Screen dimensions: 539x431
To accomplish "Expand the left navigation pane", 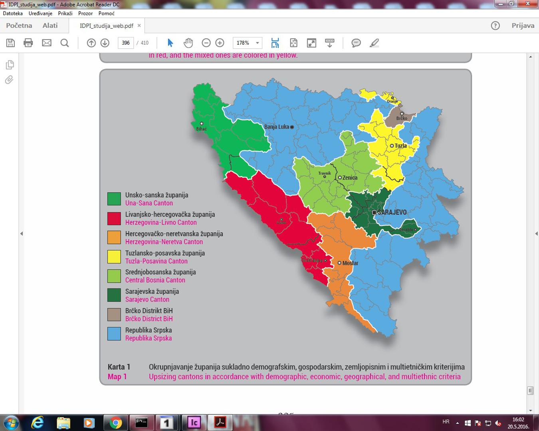I will pyautogui.click(x=22, y=233).
